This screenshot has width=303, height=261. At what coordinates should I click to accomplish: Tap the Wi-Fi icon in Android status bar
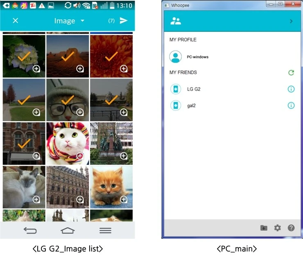point(86,5)
